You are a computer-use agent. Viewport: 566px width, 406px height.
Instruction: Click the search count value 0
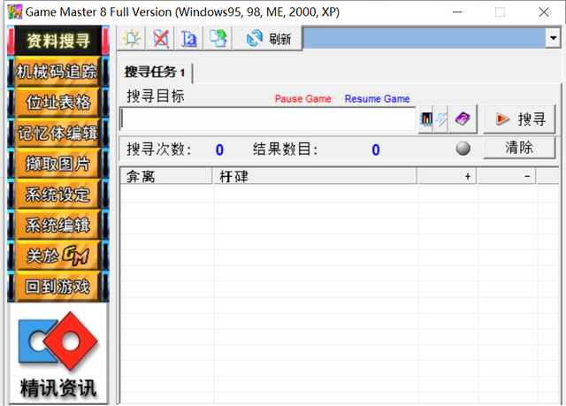pos(219,149)
